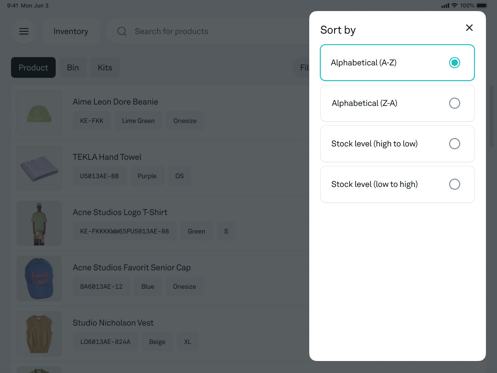
Task: Click the OS size tag
Action: point(179,176)
